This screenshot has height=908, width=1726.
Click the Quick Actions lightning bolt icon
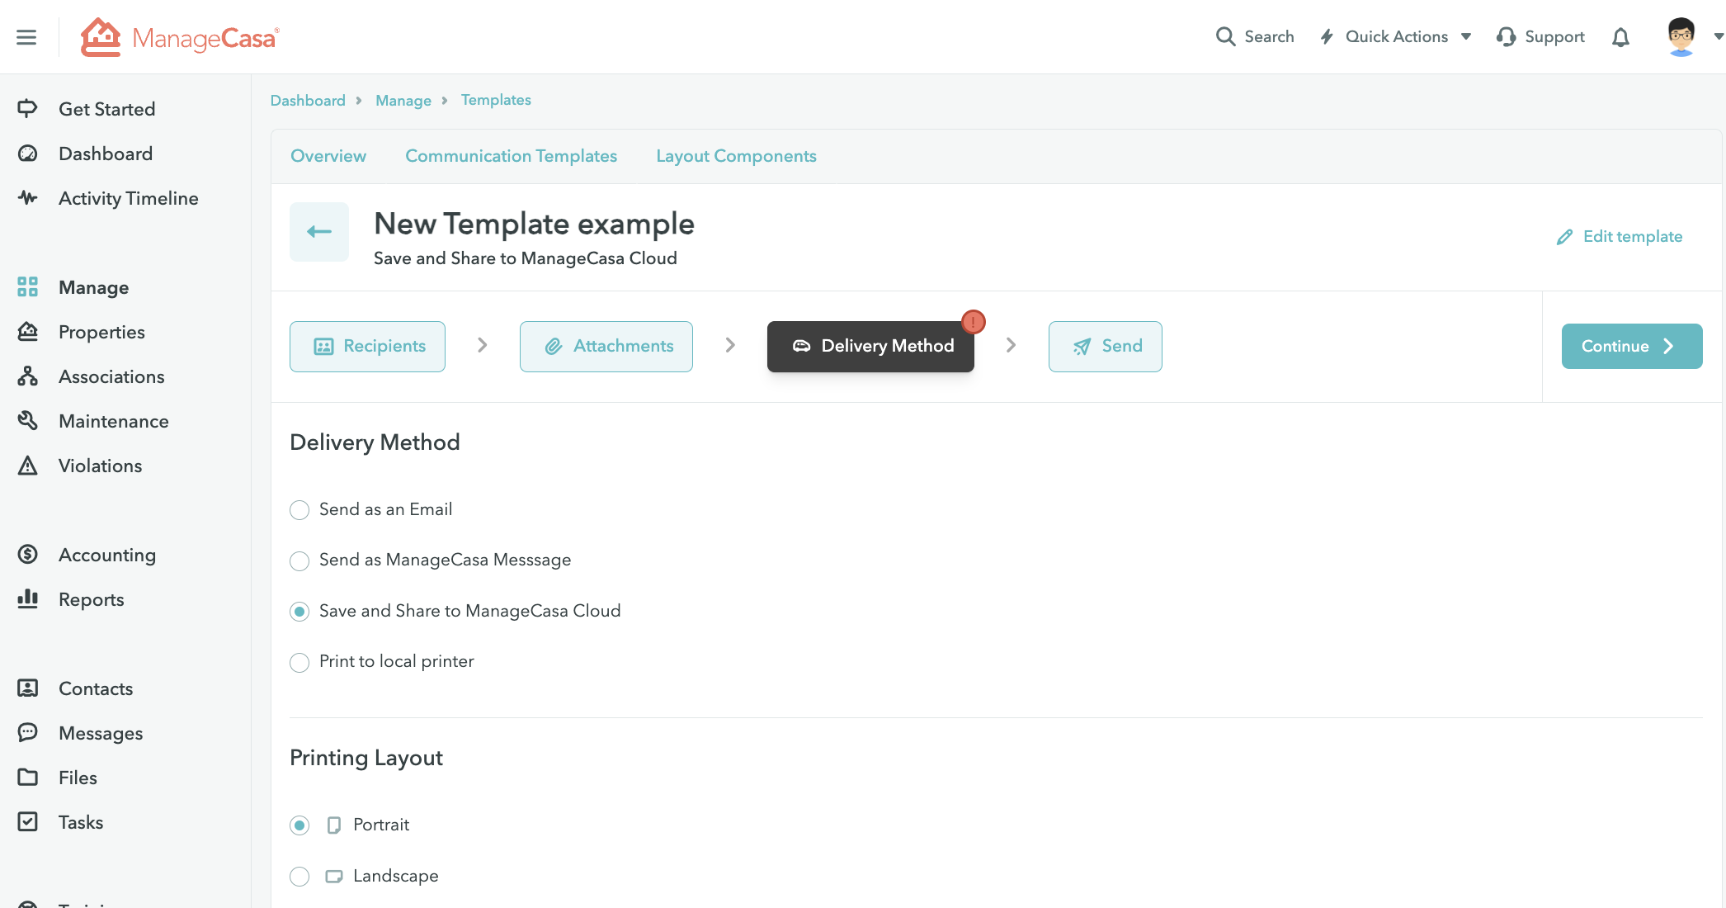click(1327, 36)
